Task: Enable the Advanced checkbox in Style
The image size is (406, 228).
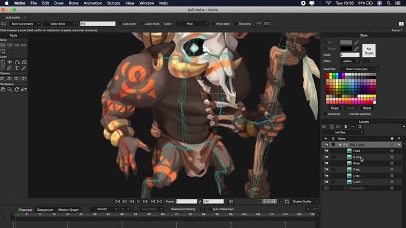Action: 325,114
